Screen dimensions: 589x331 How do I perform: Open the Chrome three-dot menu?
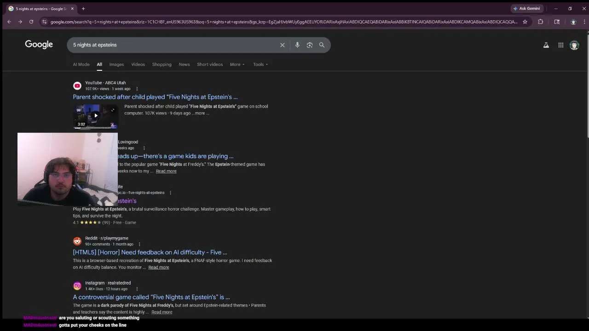pyautogui.click(x=584, y=22)
